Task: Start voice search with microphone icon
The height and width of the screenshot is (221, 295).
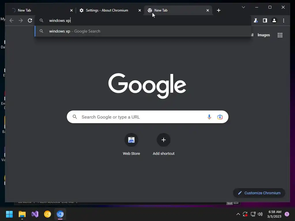Action: click(x=209, y=117)
